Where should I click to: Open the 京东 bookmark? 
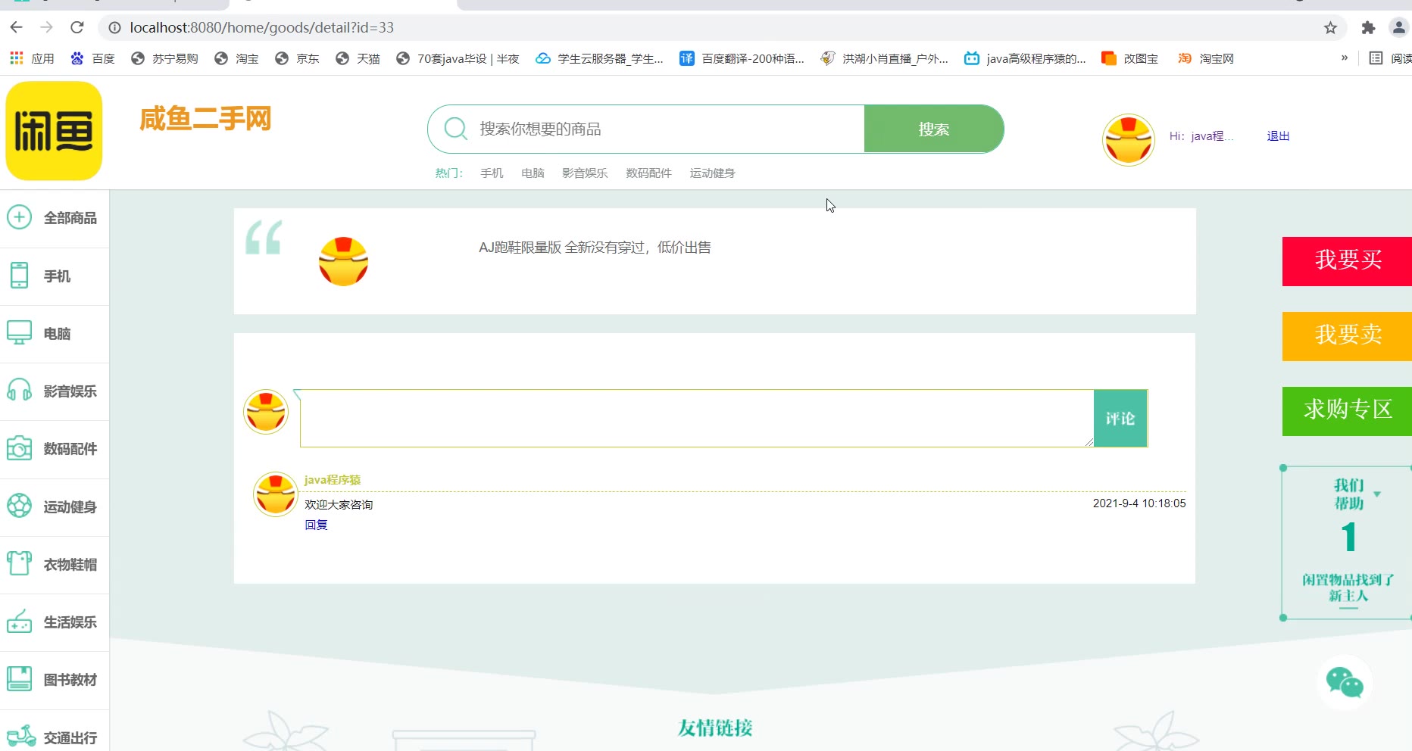coord(297,58)
